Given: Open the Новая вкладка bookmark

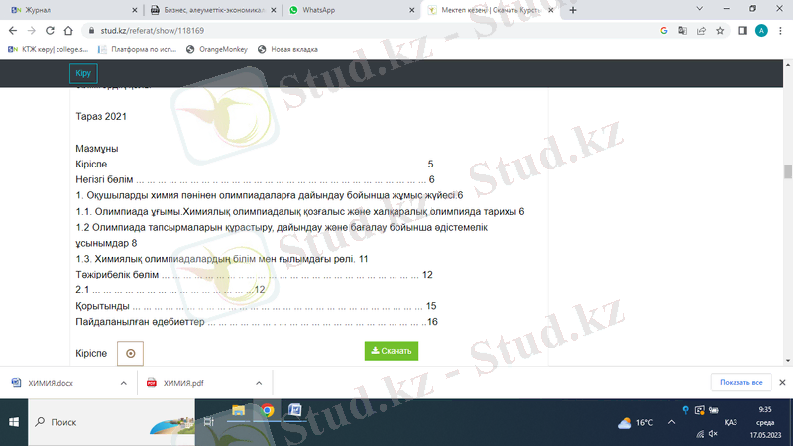Looking at the screenshot, I should coord(287,49).
